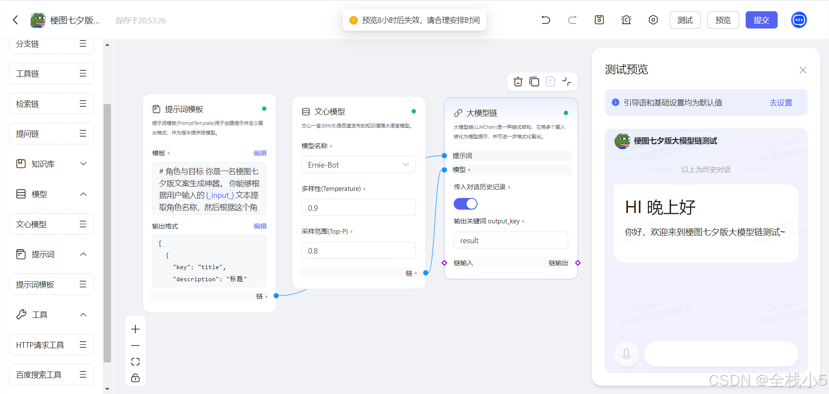Select the 大模型链 node title

click(x=482, y=113)
